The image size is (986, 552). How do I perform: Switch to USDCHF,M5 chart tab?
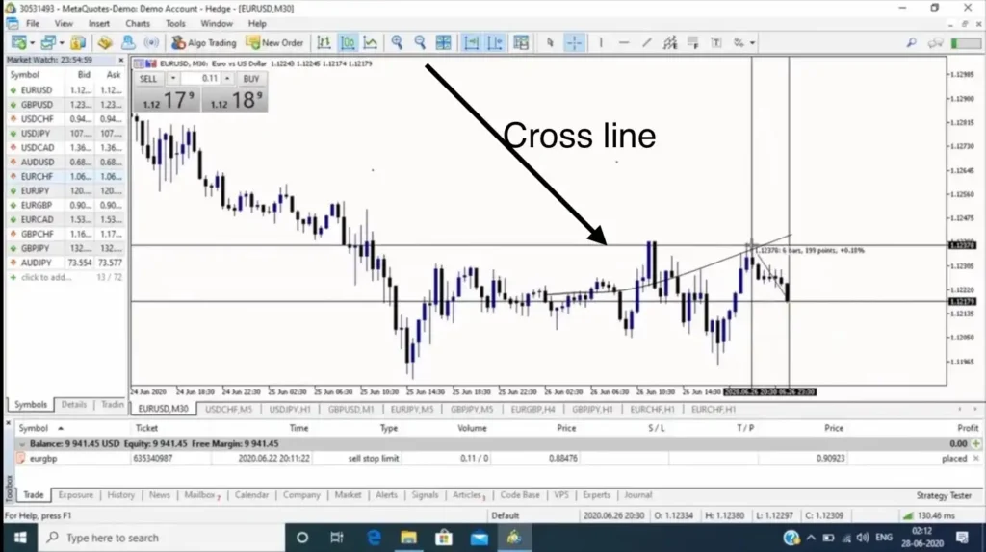[x=228, y=409]
